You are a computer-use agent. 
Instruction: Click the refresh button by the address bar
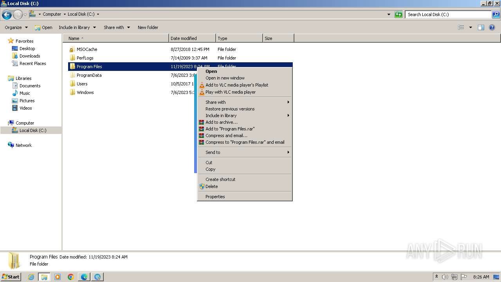coord(398,14)
